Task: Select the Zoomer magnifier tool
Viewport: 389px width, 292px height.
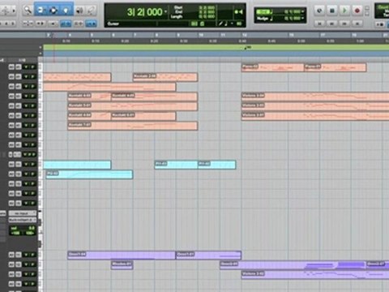Action: click(28, 11)
